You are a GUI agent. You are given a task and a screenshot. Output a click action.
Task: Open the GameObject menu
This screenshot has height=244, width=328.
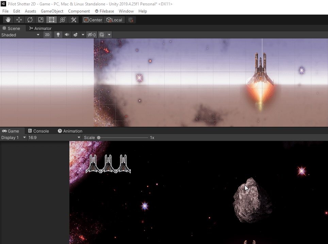click(52, 11)
